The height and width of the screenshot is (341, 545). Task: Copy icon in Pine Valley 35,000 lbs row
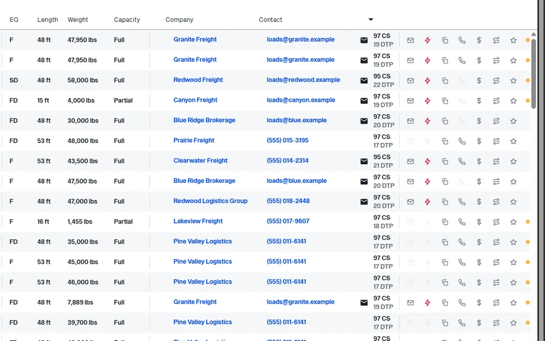click(x=445, y=242)
